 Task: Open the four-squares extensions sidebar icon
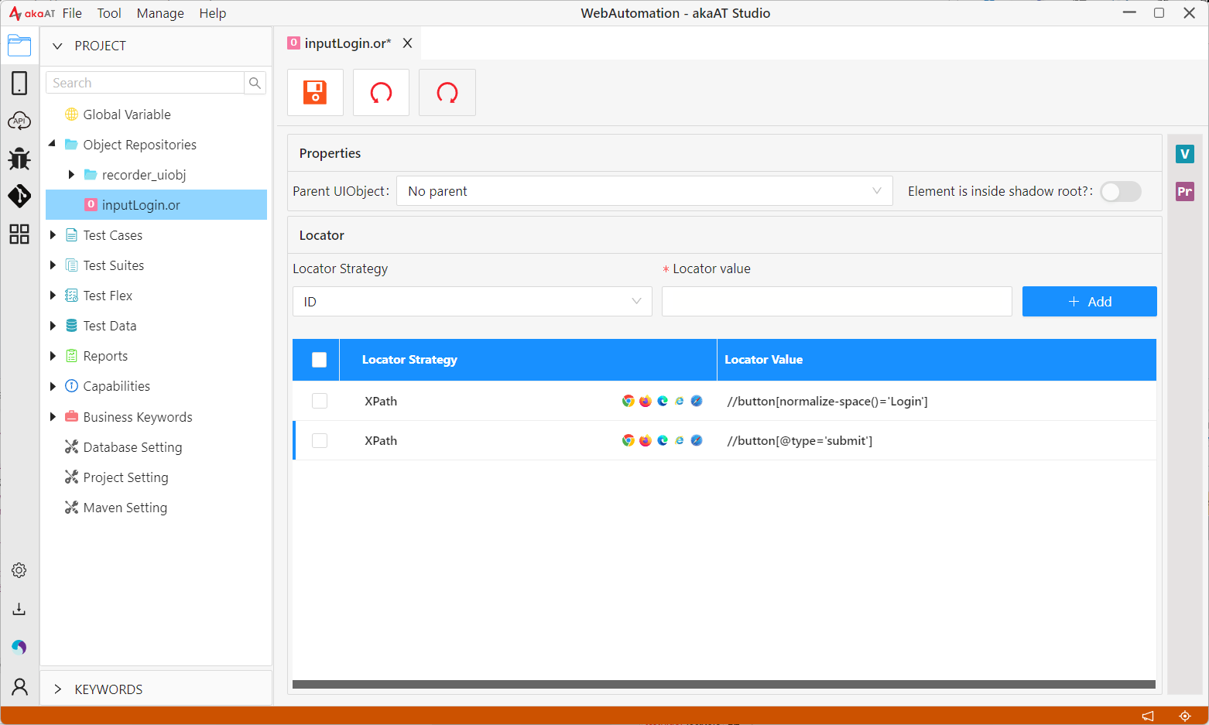(19, 234)
